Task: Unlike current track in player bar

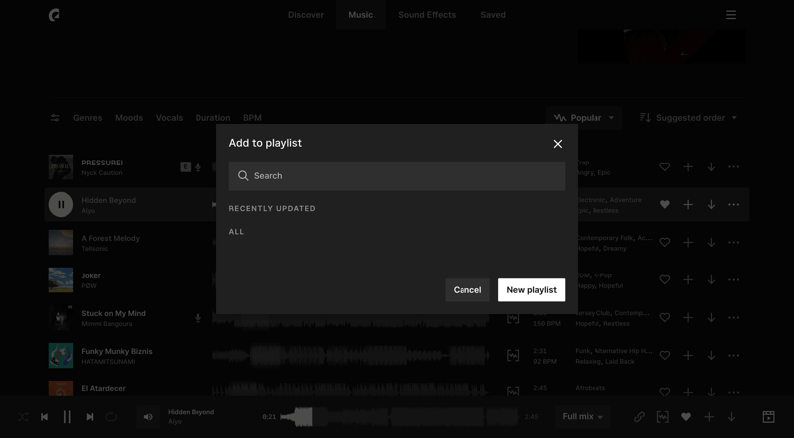Action: coord(686,417)
